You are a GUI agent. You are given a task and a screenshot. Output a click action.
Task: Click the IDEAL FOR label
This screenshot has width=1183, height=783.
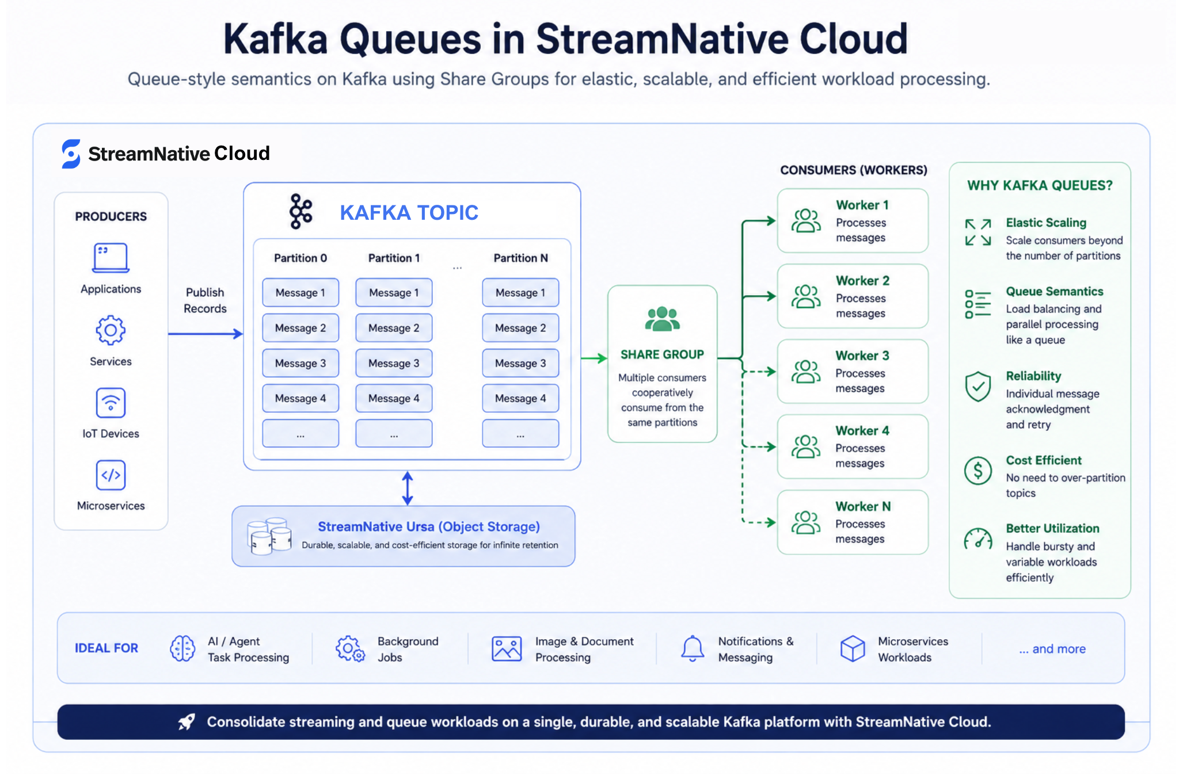106,648
